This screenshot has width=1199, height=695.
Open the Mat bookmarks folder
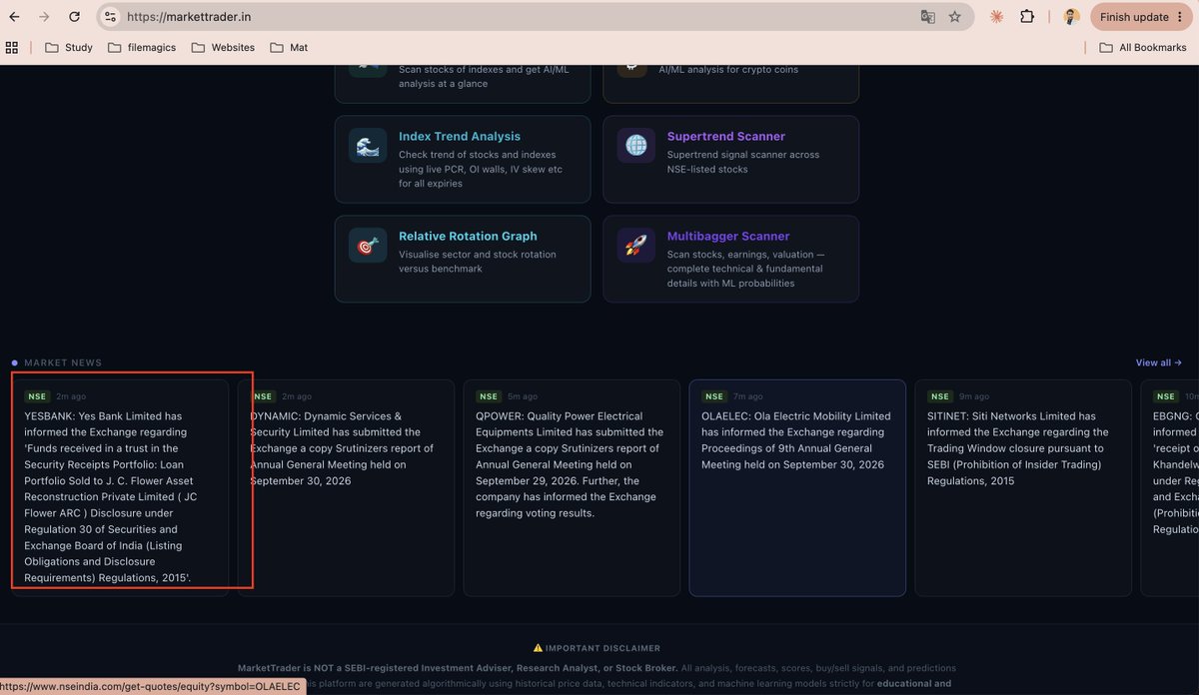pyautogui.click(x=289, y=47)
